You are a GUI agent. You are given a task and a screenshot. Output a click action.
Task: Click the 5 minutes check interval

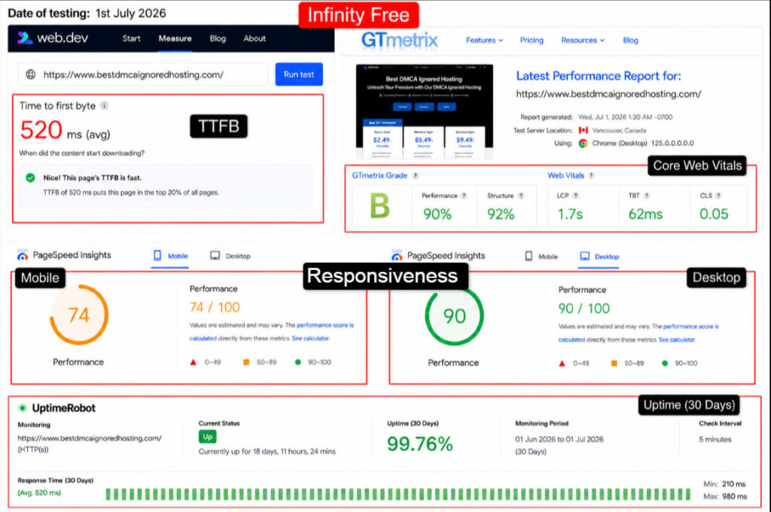point(715,439)
